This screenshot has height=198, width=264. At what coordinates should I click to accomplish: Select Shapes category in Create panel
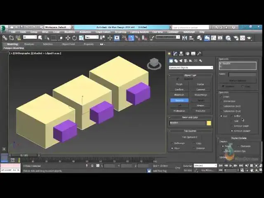click(x=176, y=61)
